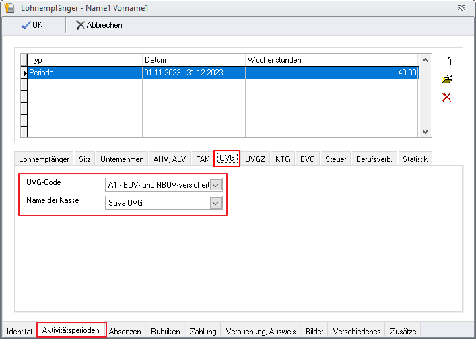Viewport: 476px width, 339px height.
Task: Go to the BVG tab
Action: 308,159
